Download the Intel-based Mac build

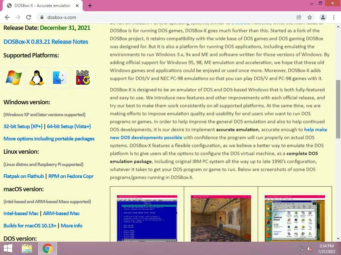pyautogui.click(x=21, y=213)
